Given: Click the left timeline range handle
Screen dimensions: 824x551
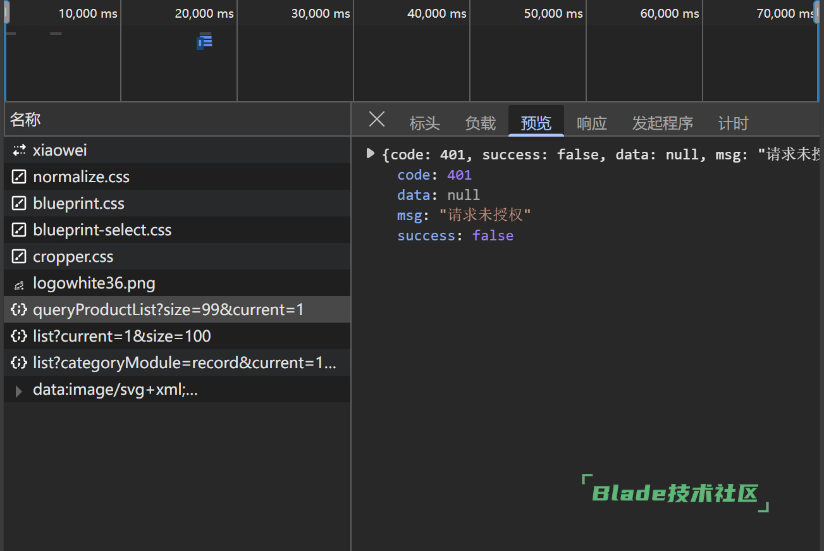Looking at the screenshot, I should (x=6, y=13).
